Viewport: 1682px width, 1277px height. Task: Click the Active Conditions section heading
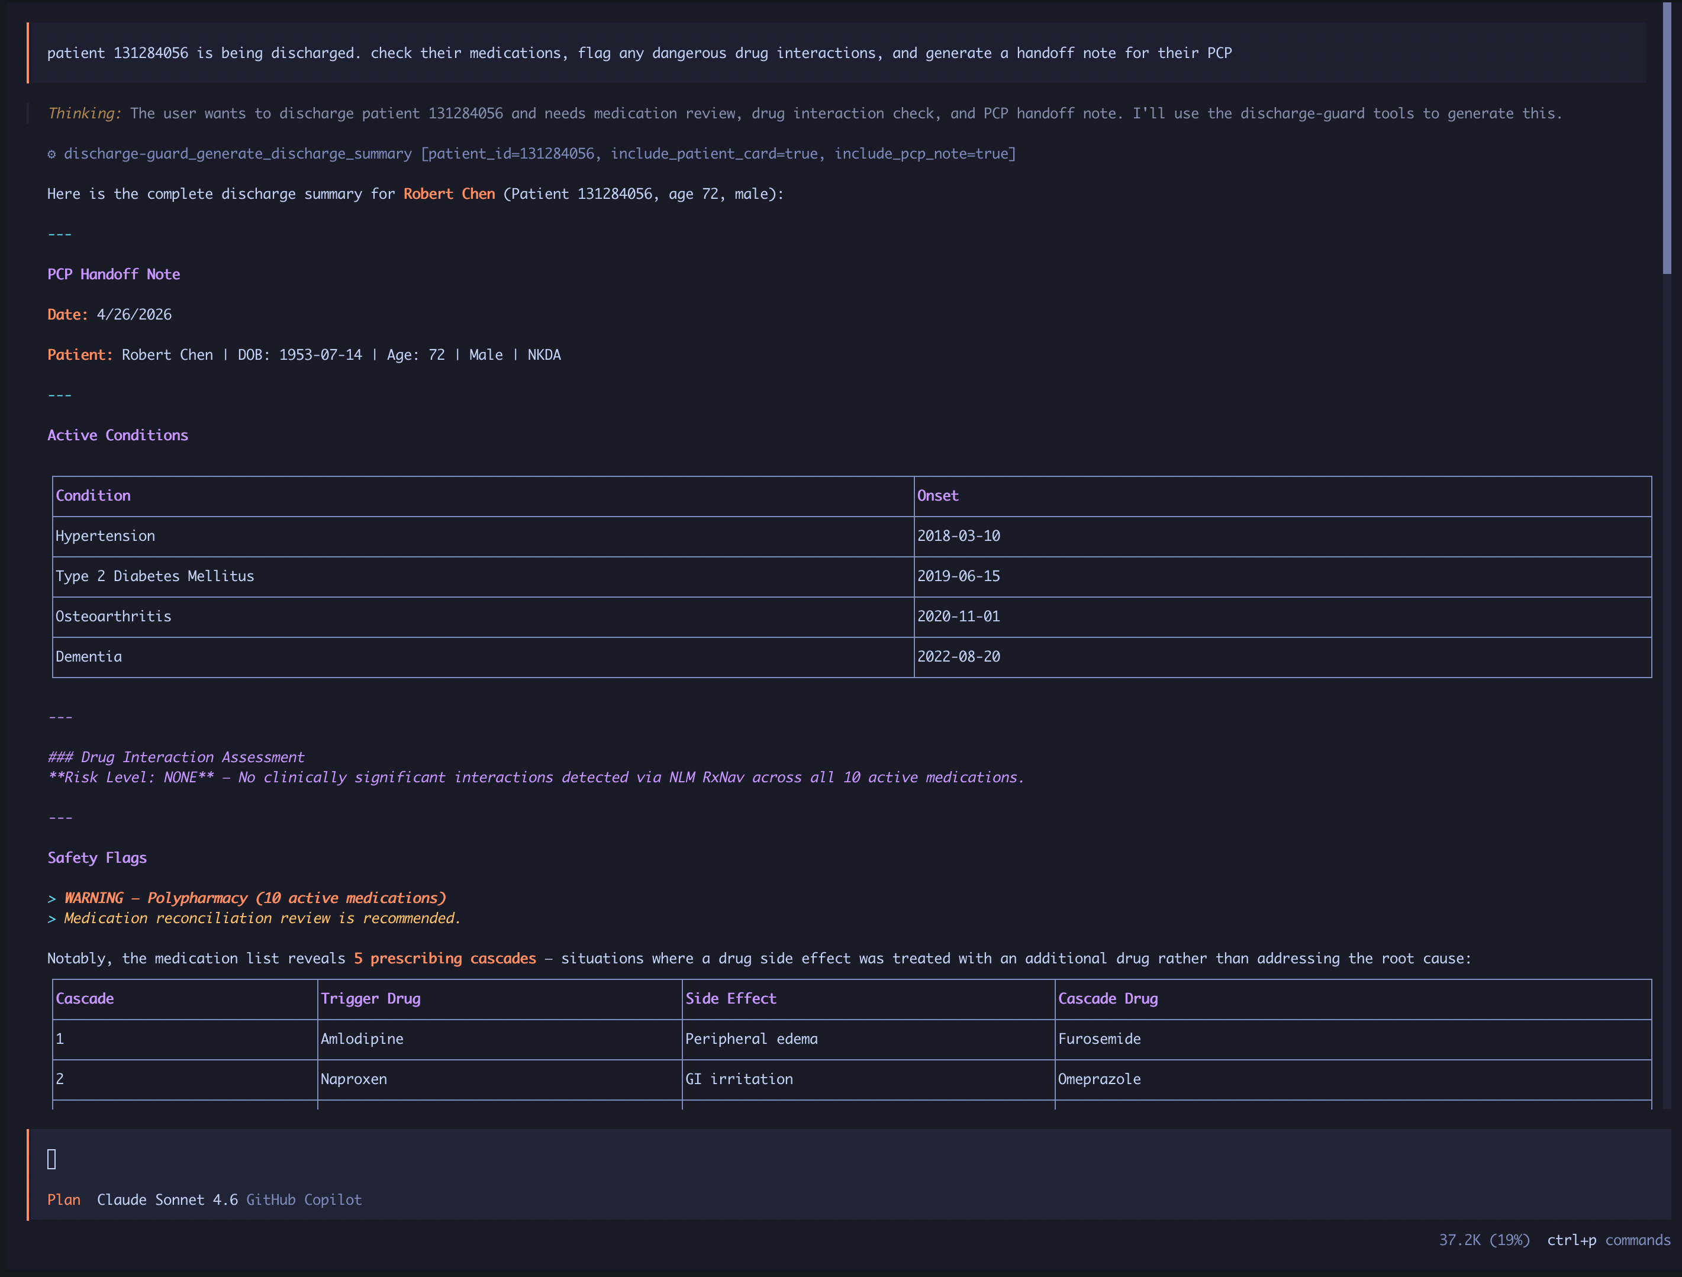[x=117, y=436]
